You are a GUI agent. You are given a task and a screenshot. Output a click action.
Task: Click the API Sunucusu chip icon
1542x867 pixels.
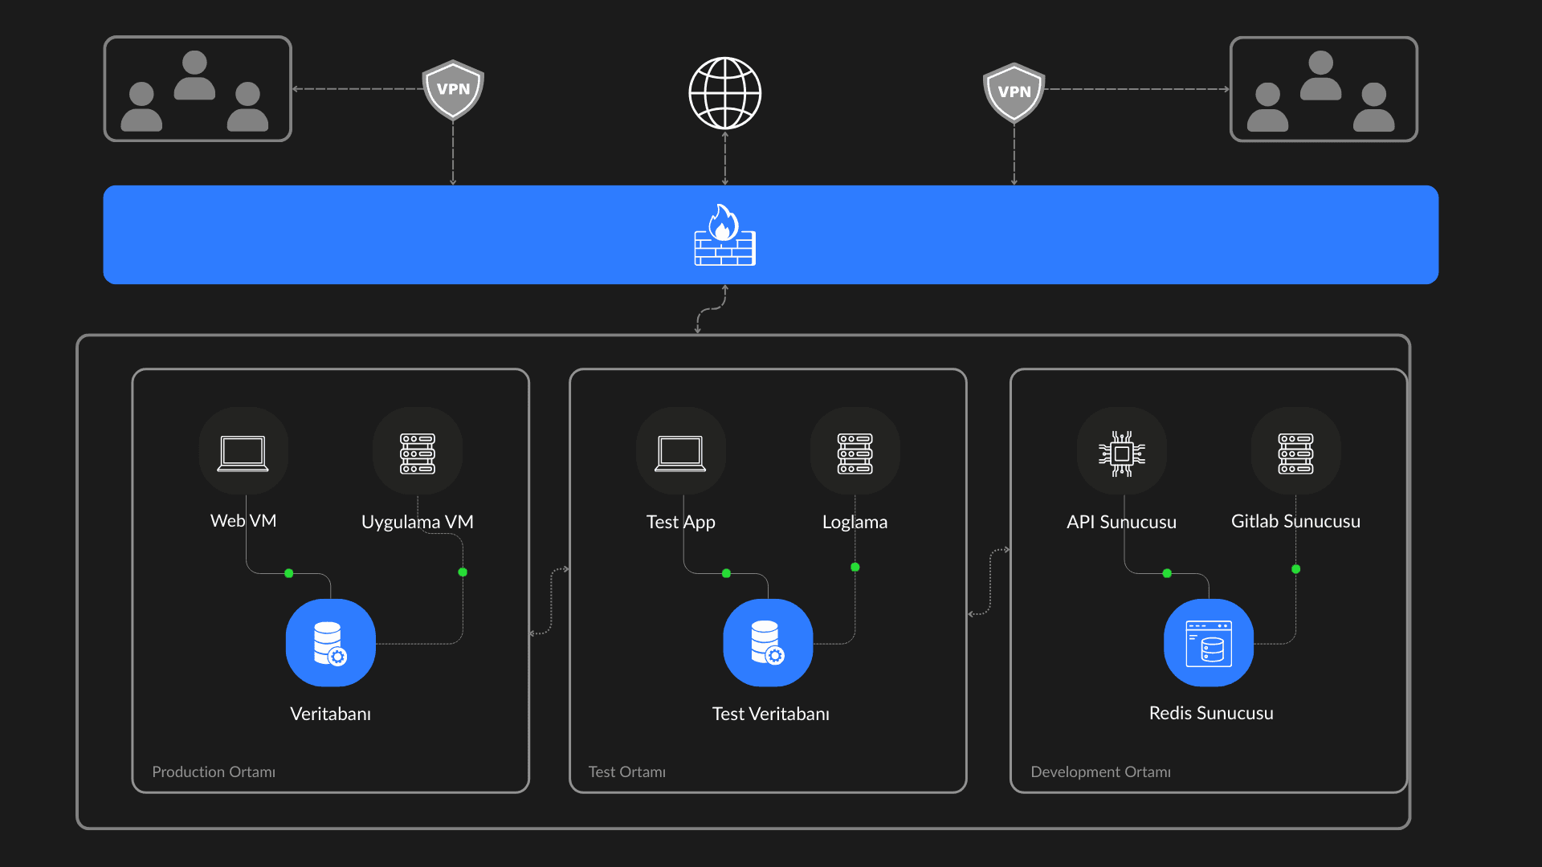(1121, 453)
